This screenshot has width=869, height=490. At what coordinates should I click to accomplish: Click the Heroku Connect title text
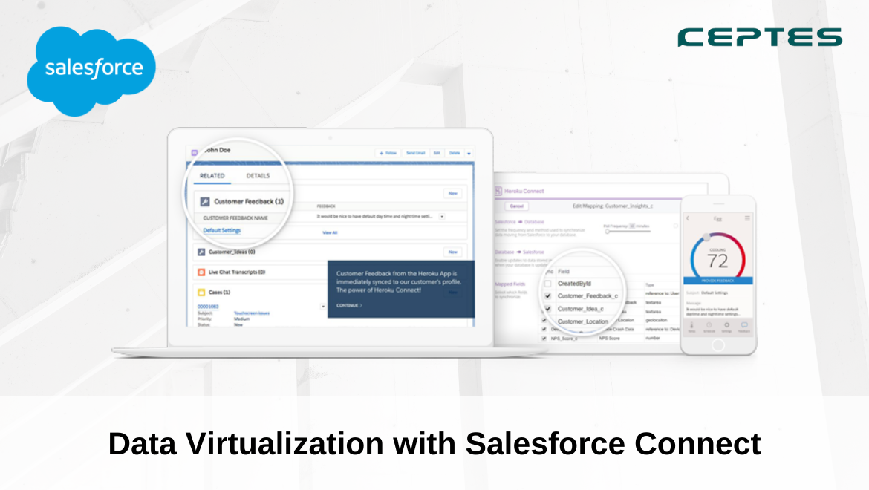point(524,191)
